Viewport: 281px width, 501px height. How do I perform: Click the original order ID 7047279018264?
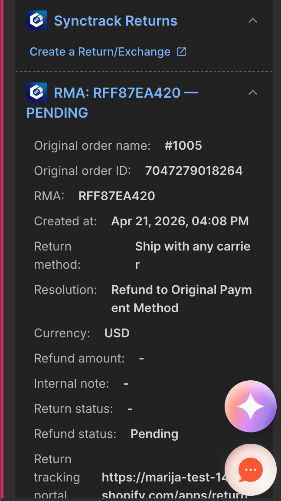click(193, 171)
